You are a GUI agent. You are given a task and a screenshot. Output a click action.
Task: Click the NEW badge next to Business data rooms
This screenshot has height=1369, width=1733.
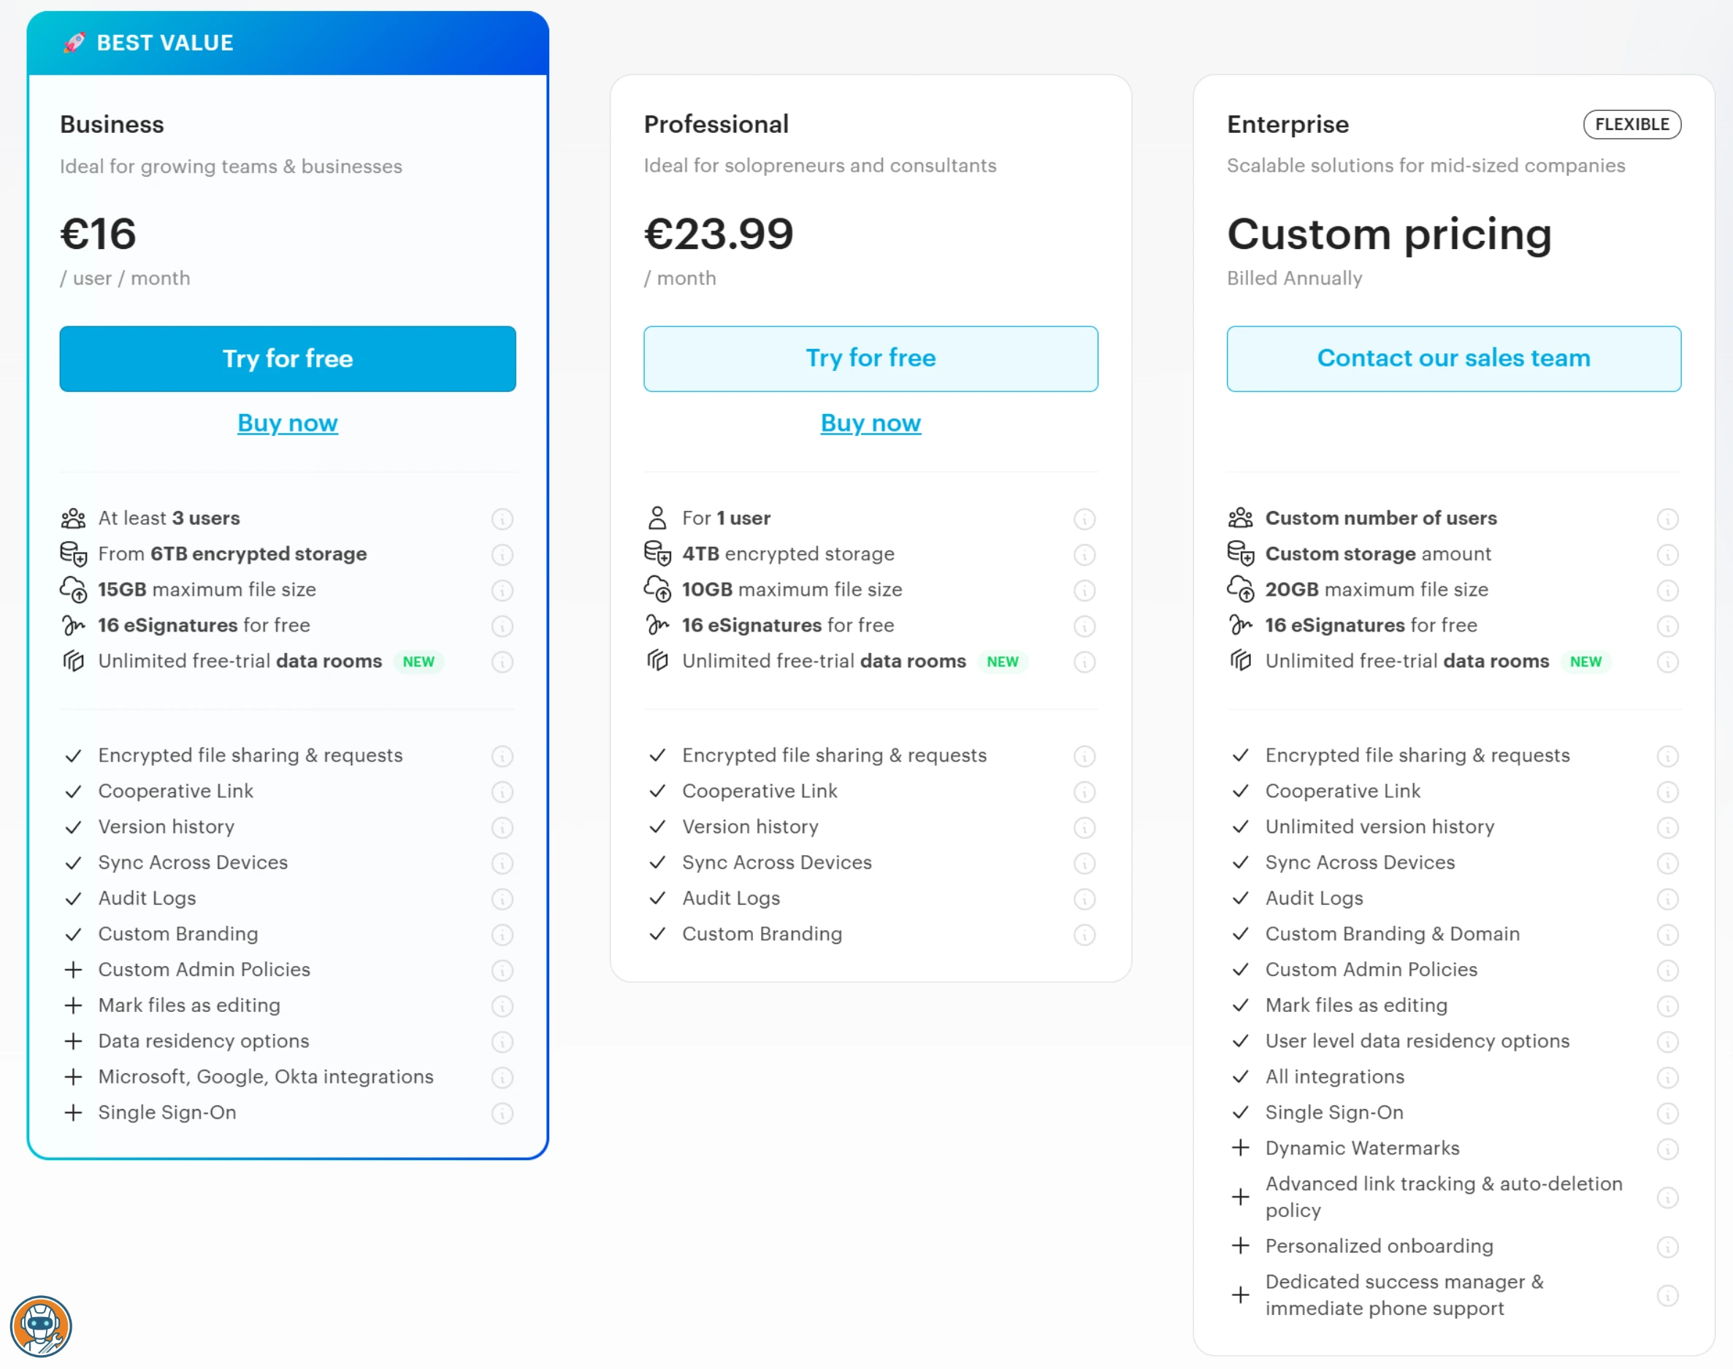(418, 662)
